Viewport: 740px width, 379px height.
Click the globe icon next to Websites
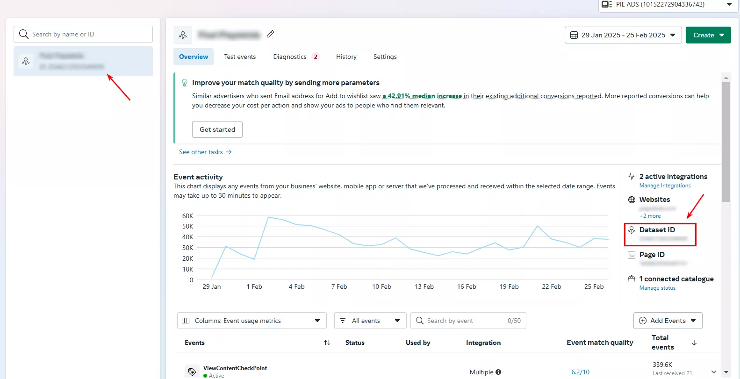coord(632,200)
